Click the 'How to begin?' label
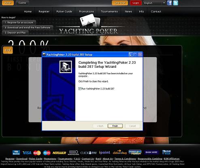The width and height of the screenshot is (200, 168). tap(9, 17)
